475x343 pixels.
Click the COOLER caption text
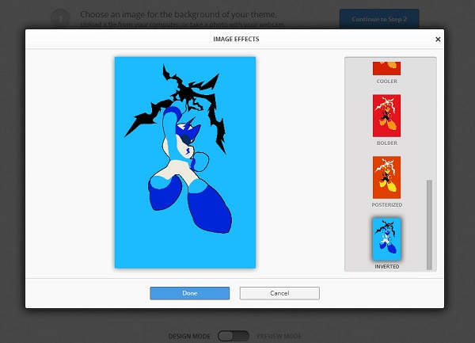pyautogui.click(x=386, y=81)
